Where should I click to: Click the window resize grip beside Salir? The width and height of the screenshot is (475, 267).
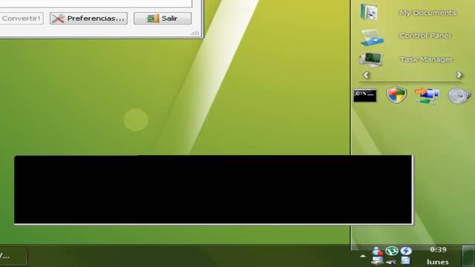coord(195,33)
